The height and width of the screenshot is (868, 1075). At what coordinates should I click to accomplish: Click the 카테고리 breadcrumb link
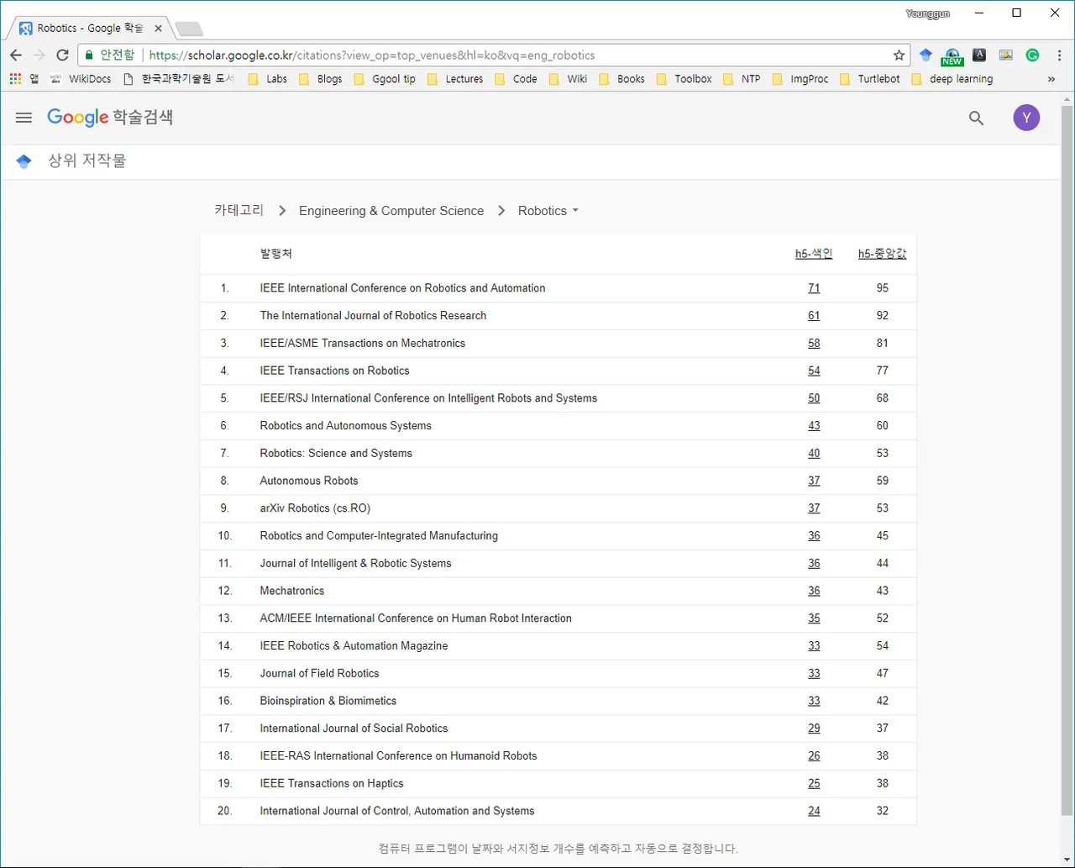[x=239, y=210]
